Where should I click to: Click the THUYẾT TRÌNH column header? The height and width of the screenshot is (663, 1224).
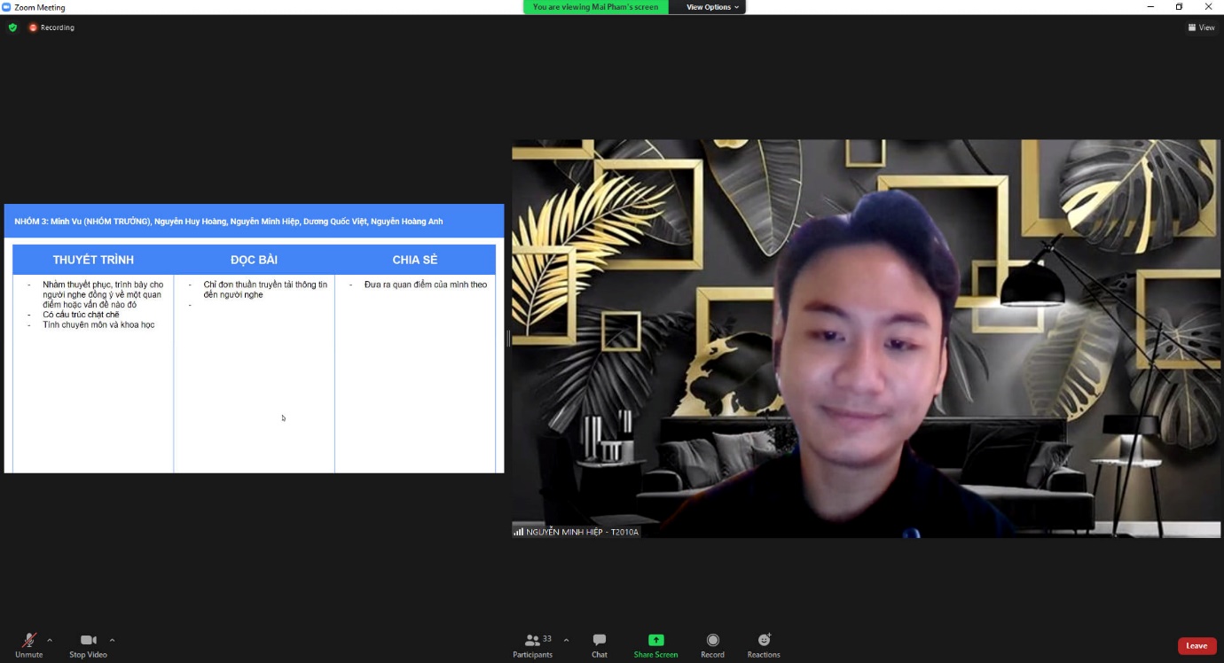point(93,260)
